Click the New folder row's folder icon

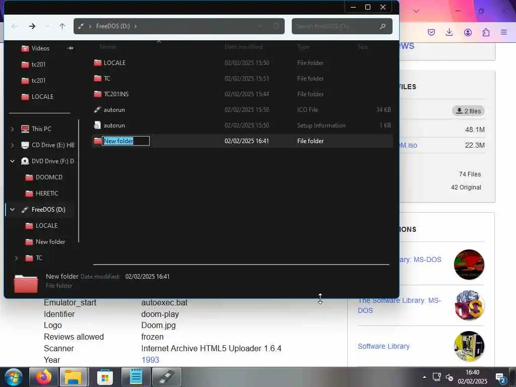point(97,141)
